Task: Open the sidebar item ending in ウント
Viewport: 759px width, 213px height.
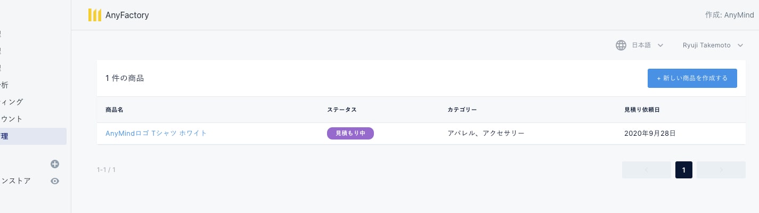Action: click(11, 119)
